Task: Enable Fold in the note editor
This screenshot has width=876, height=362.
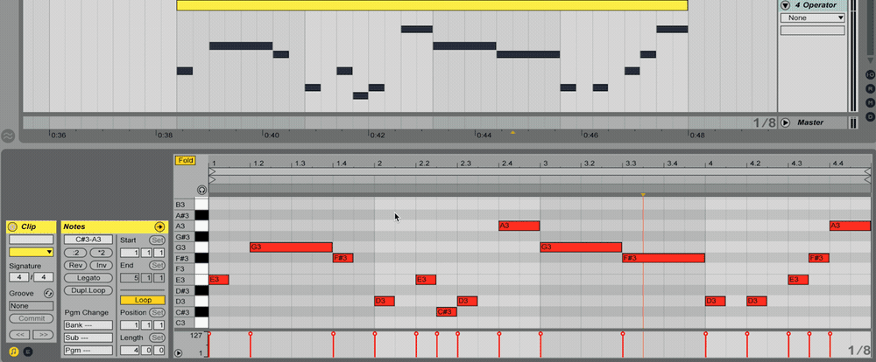Action: coord(186,161)
